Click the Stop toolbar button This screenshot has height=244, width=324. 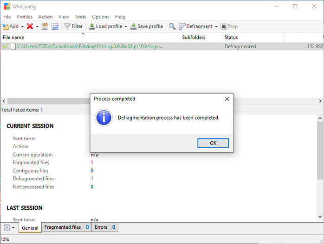click(229, 26)
